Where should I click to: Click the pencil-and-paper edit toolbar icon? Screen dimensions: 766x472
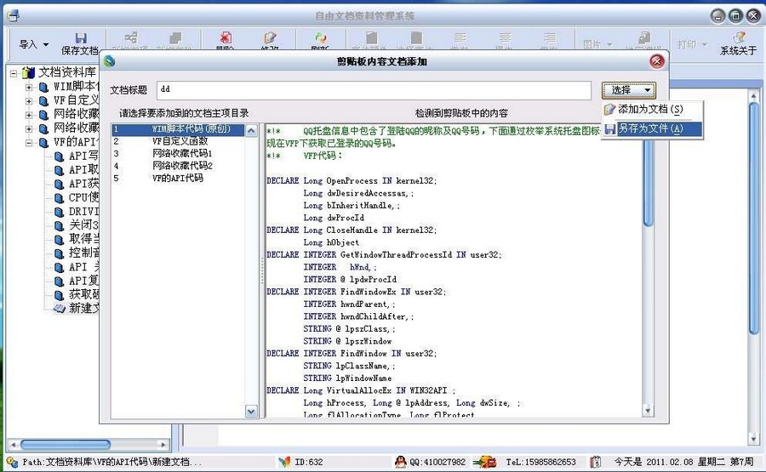point(270,38)
